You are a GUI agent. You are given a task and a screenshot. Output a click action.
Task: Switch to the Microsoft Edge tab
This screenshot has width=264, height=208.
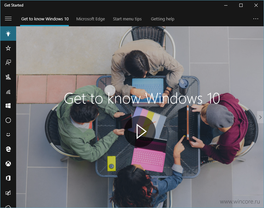[x=91, y=19]
